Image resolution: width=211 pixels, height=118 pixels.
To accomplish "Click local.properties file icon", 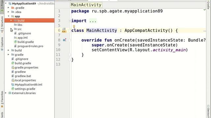I will click(13, 80).
